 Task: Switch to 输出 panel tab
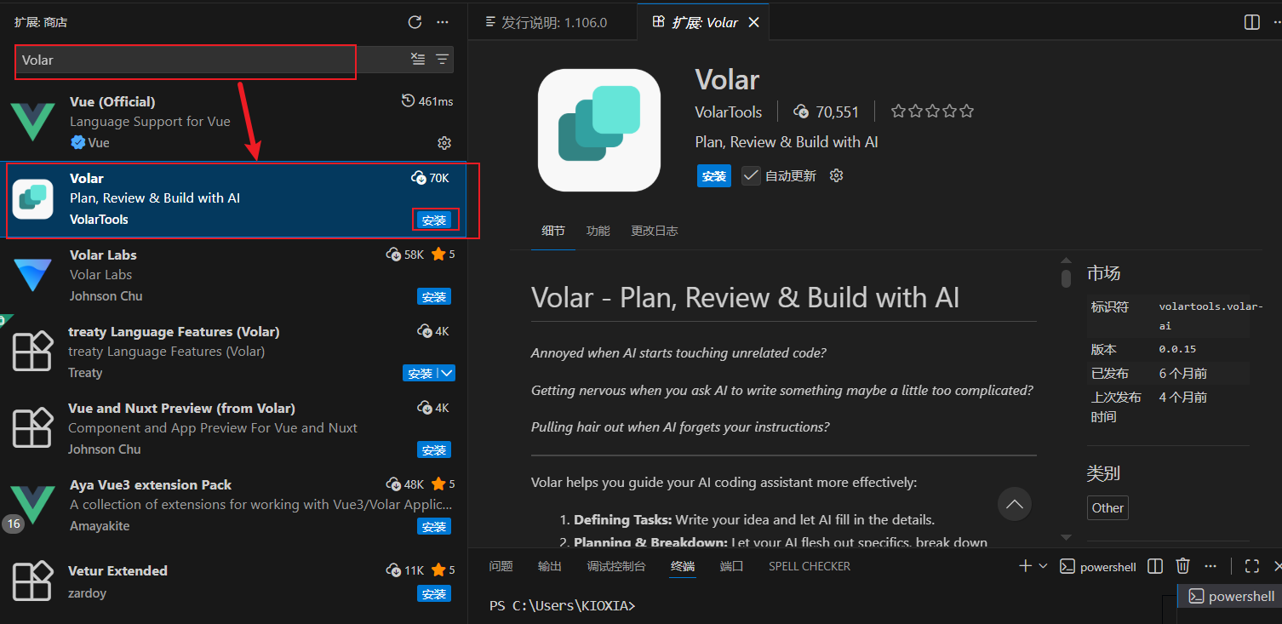pos(550,566)
